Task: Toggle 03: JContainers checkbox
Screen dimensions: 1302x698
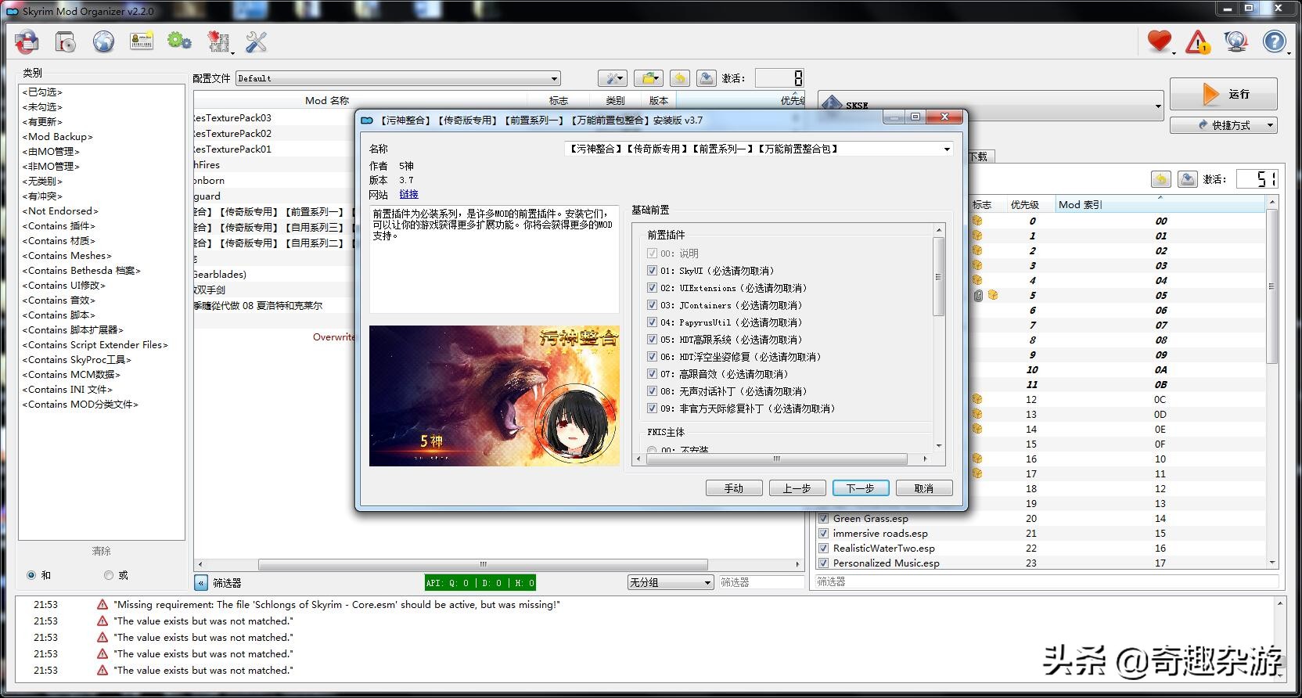Action: [652, 305]
